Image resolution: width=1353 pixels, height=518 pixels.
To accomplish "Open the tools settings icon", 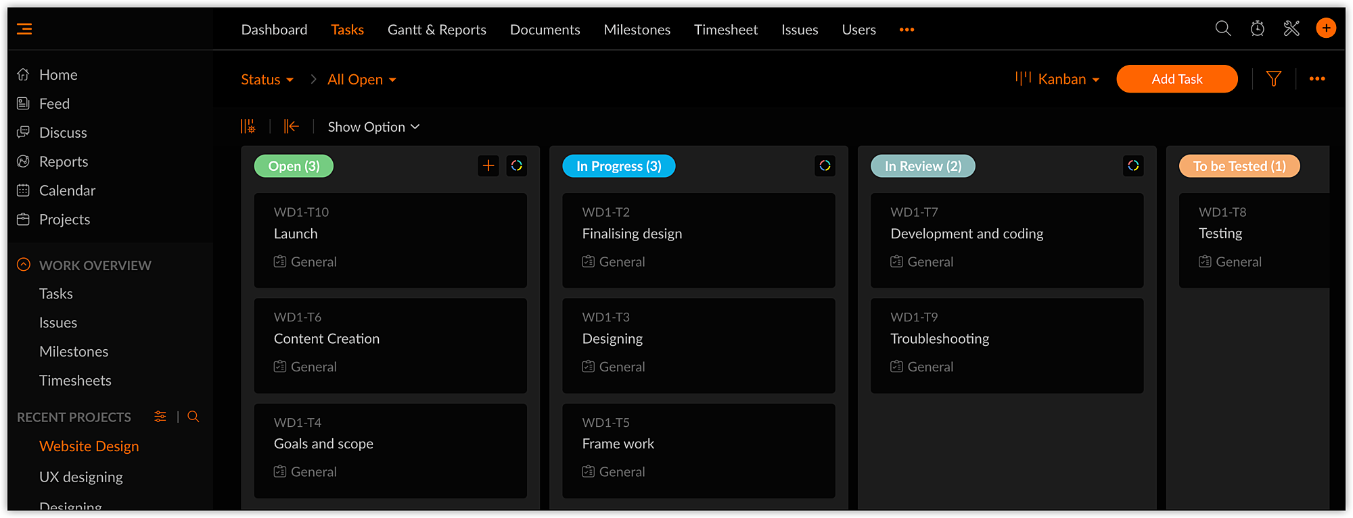I will 1291,28.
